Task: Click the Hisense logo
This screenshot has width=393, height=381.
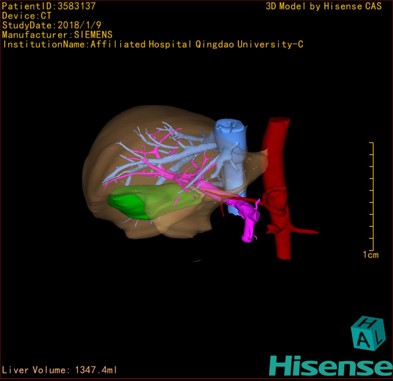Action: (330, 365)
